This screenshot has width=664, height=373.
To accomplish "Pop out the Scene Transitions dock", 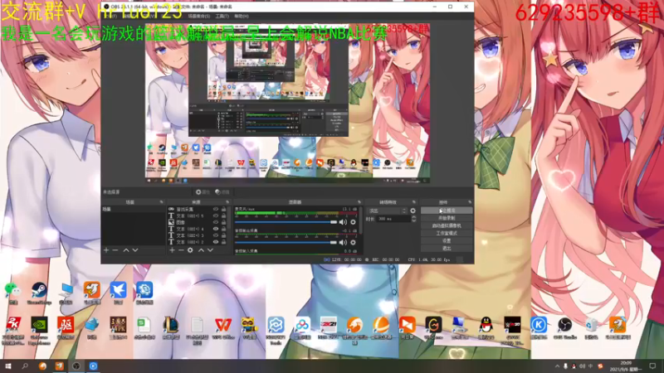I will [x=413, y=202].
